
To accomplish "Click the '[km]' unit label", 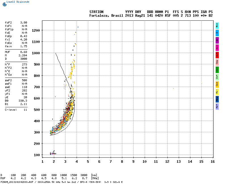I will 94,175.
